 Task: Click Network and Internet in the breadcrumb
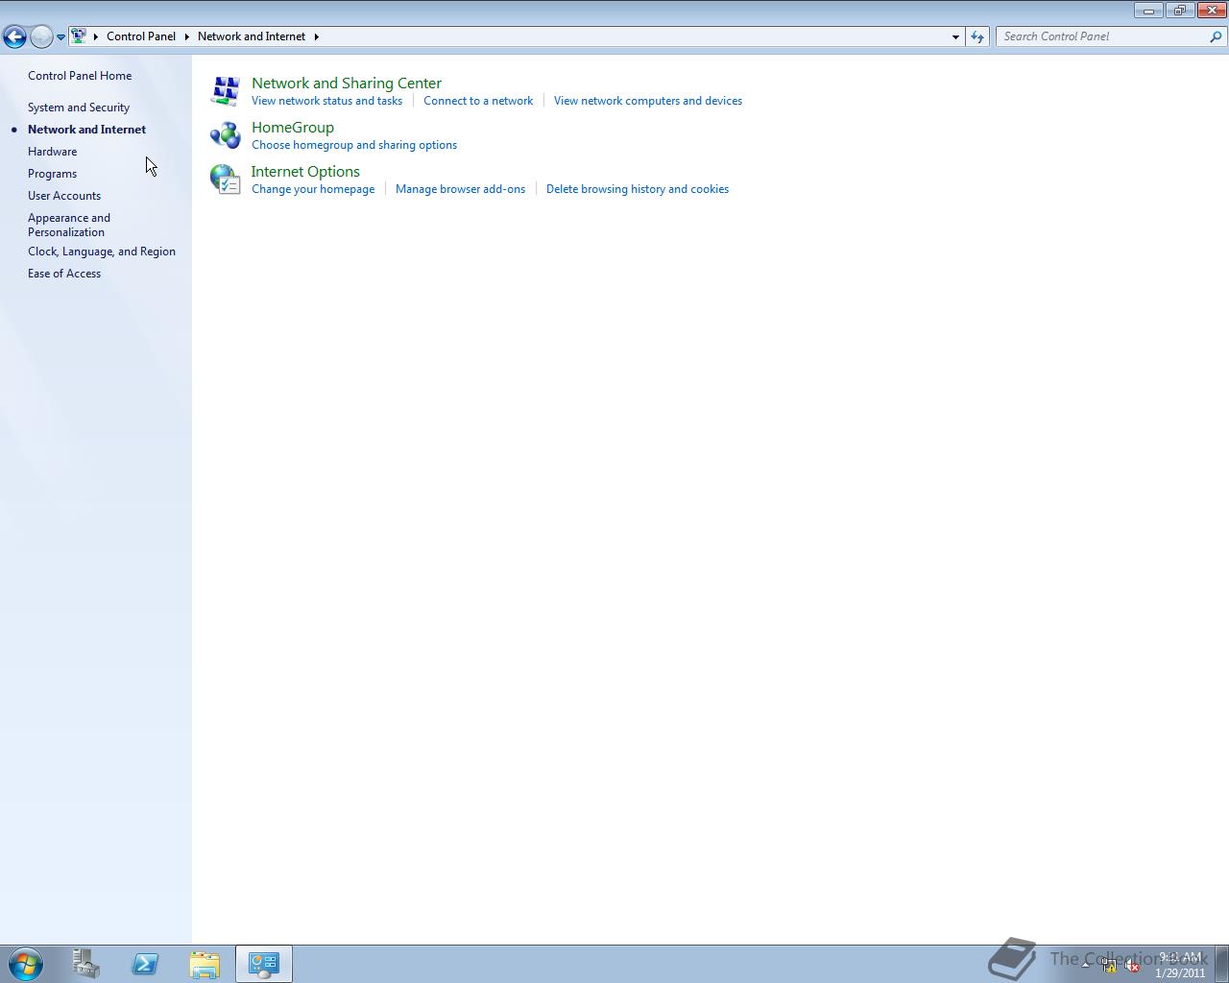pos(252,36)
